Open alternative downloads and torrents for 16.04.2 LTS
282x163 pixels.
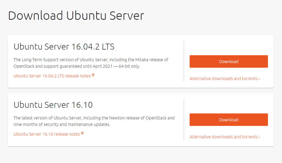[224, 79]
